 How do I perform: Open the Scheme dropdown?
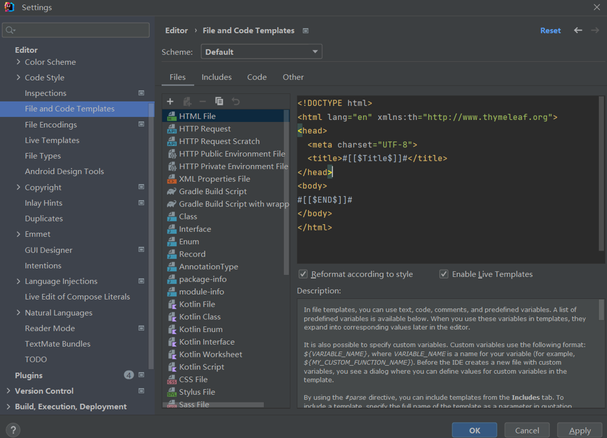coord(261,52)
